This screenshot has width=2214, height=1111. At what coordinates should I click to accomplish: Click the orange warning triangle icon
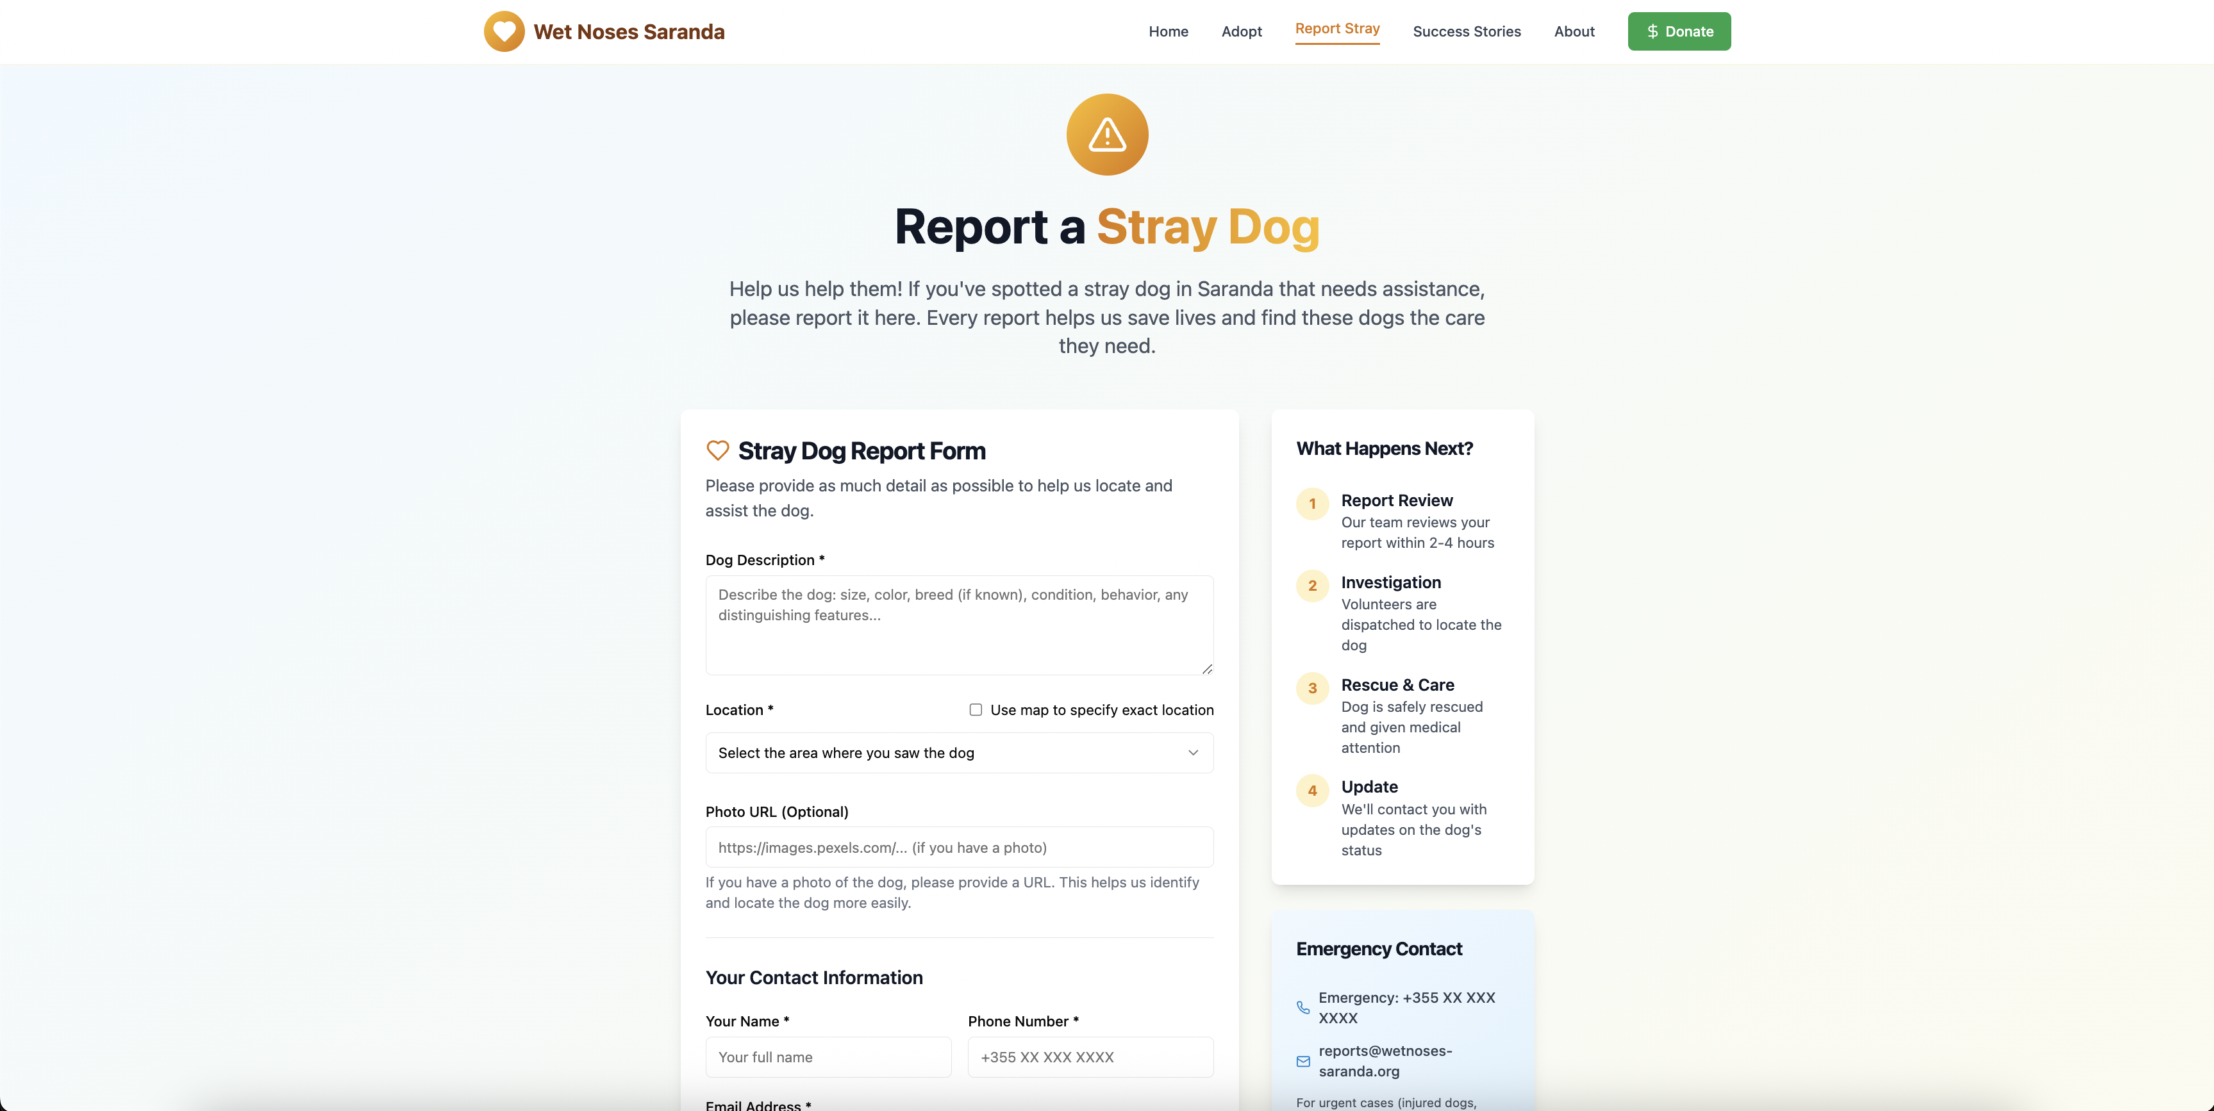tap(1107, 135)
